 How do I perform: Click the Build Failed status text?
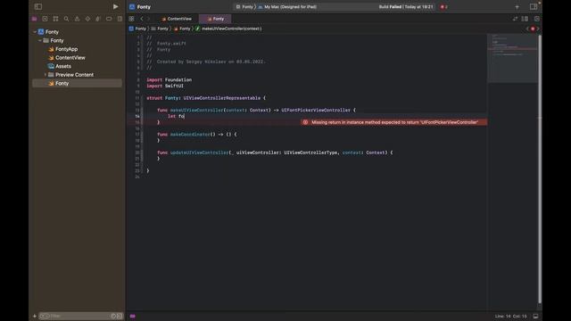click(406, 6)
